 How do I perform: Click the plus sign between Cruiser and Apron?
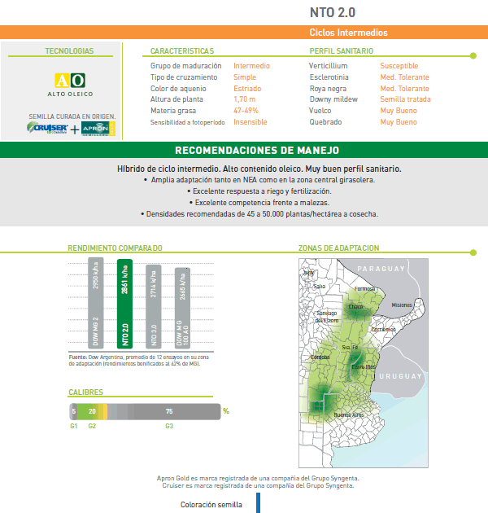coord(75,129)
